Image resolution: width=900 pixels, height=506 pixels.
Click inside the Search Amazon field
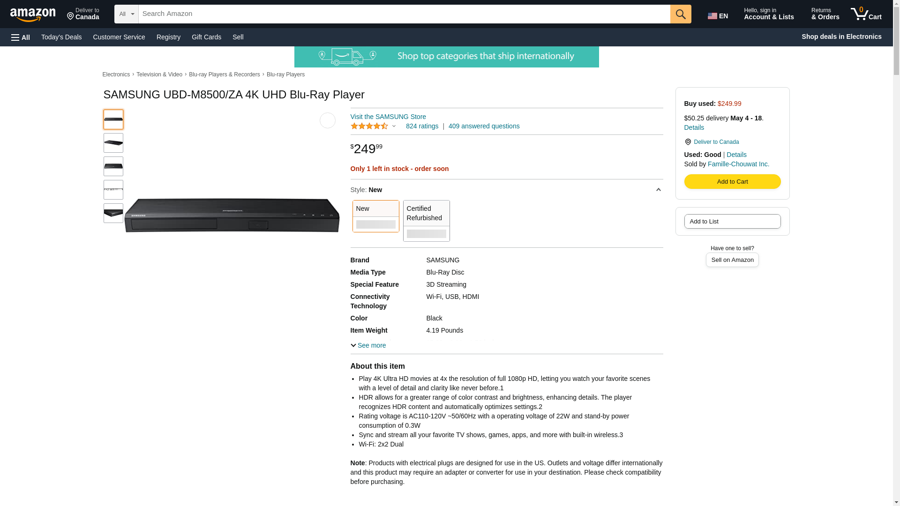404,14
